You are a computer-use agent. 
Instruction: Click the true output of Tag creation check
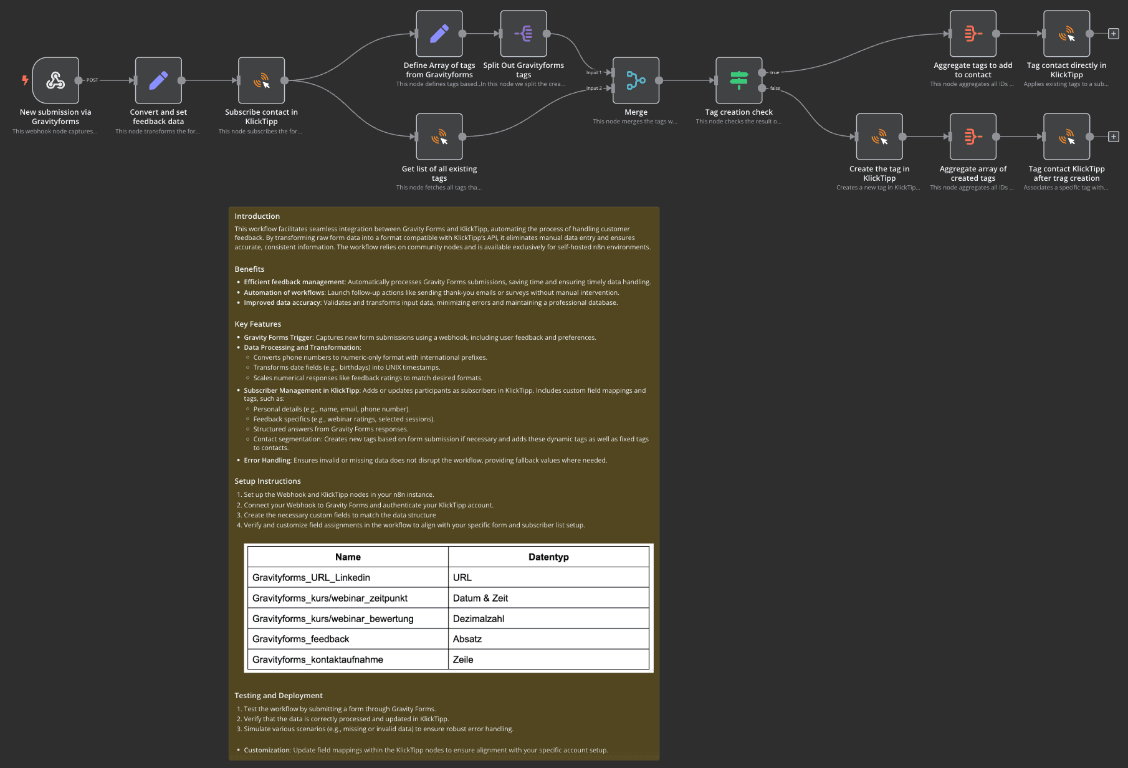tap(762, 73)
